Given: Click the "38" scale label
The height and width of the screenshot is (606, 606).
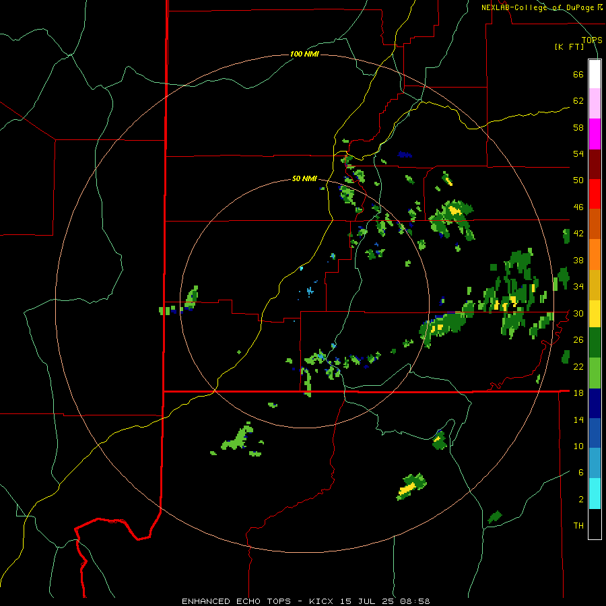Looking at the screenshot, I should coord(578,260).
